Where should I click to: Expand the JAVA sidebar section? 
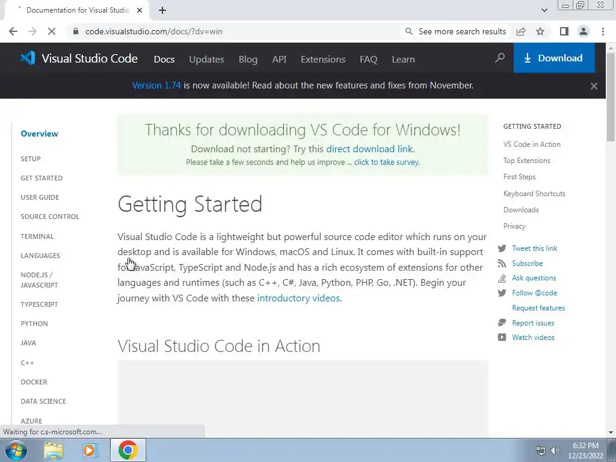pyautogui.click(x=28, y=343)
